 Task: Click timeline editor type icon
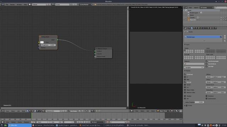(2, 122)
